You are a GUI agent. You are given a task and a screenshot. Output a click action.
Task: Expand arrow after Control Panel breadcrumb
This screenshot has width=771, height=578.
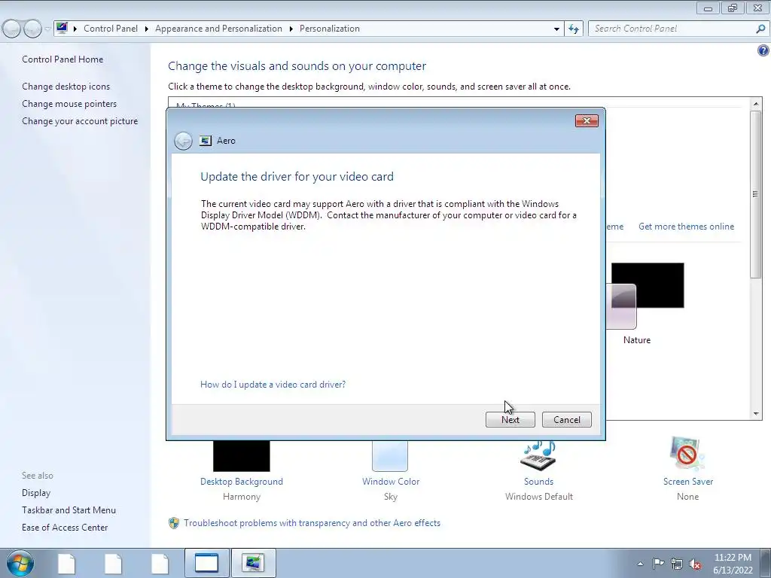[x=147, y=29]
